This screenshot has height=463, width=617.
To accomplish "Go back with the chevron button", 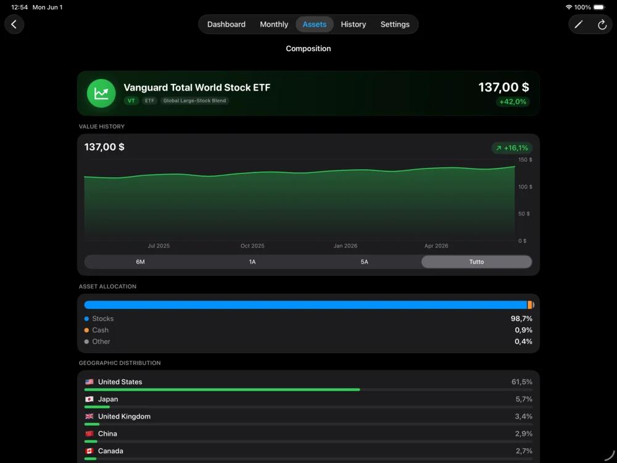I will point(14,25).
